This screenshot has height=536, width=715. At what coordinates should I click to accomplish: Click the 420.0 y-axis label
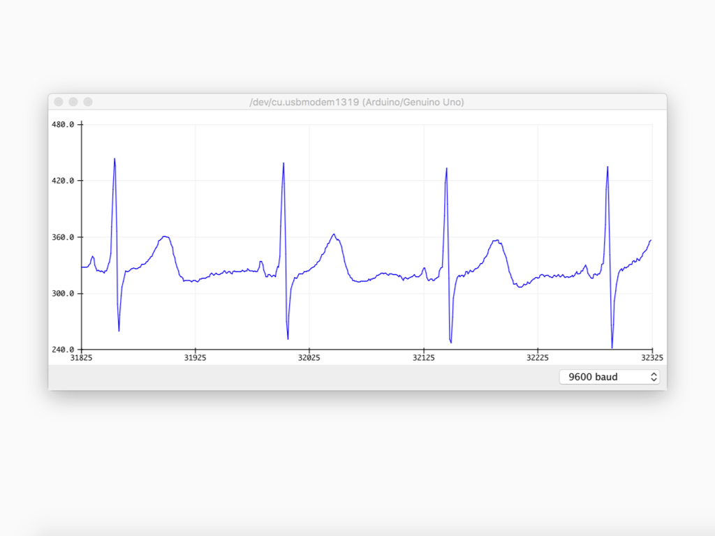pos(63,181)
